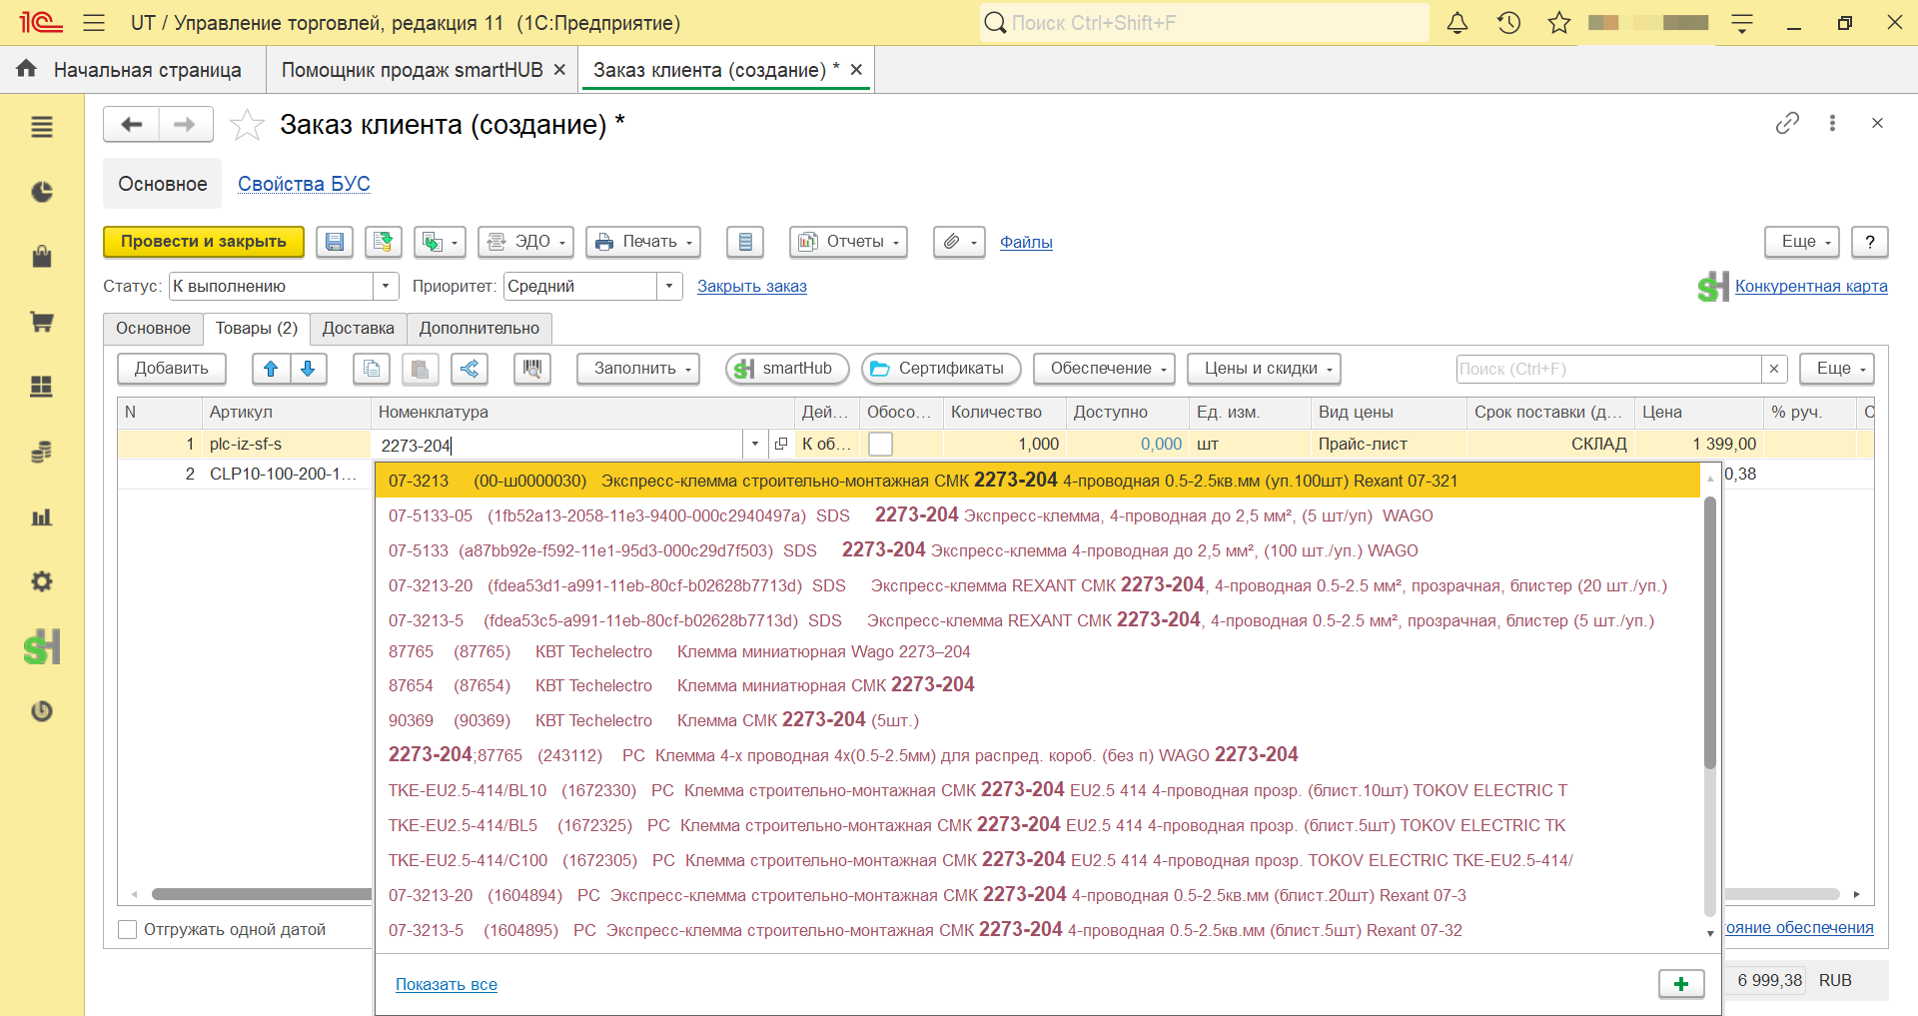Click the favorites star next to title
Viewport: 1918px width, 1016px height.
pyautogui.click(x=247, y=125)
